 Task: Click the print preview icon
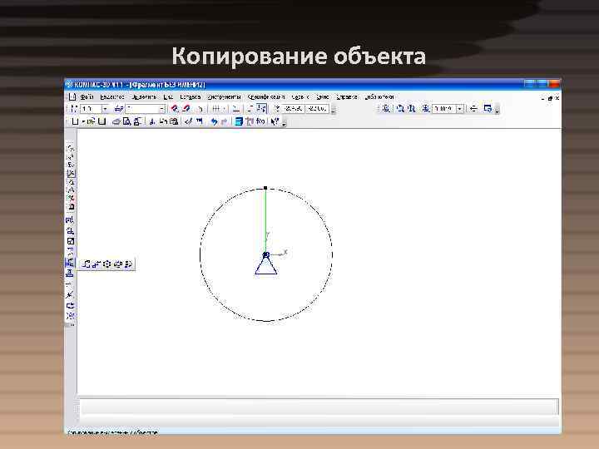[126, 121]
